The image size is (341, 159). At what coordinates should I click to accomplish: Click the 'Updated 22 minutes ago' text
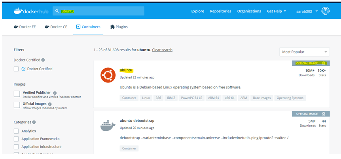(137, 77)
